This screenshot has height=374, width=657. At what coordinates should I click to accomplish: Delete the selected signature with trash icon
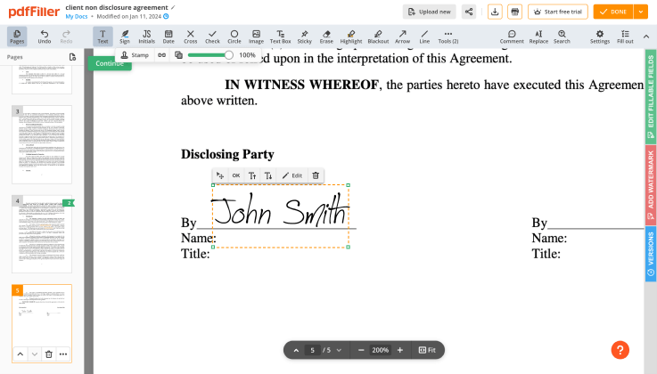click(x=316, y=175)
